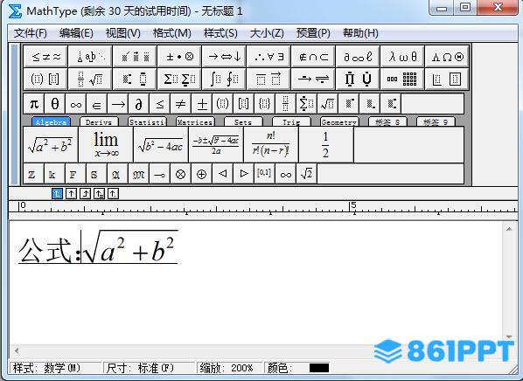Open the fraction and radical templates palette

(90, 79)
